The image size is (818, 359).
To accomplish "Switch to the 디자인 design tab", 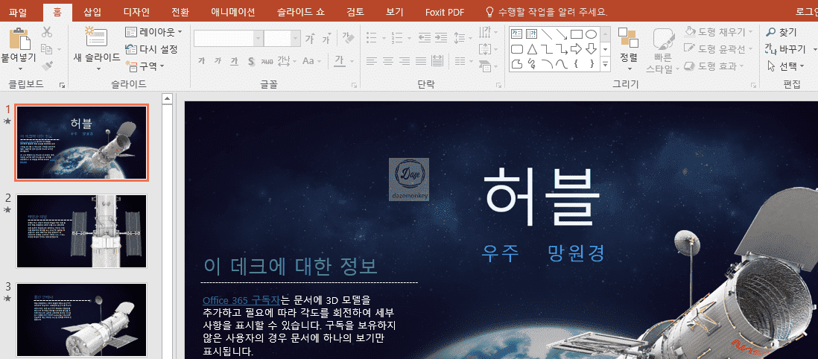I will tap(136, 12).
